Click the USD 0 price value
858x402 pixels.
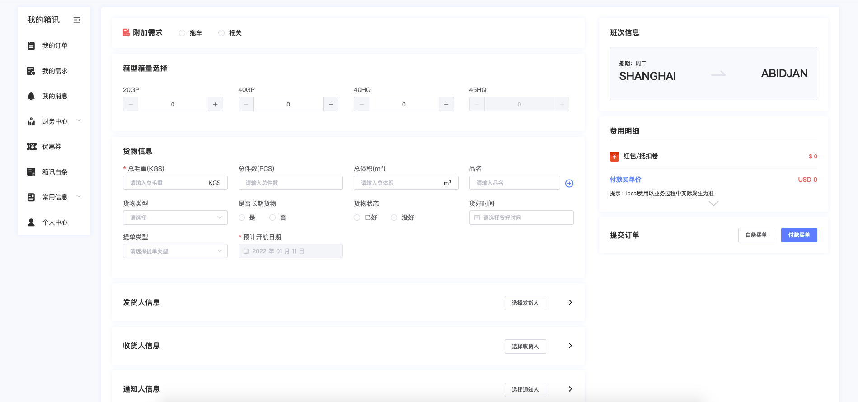pyautogui.click(x=807, y=180)
